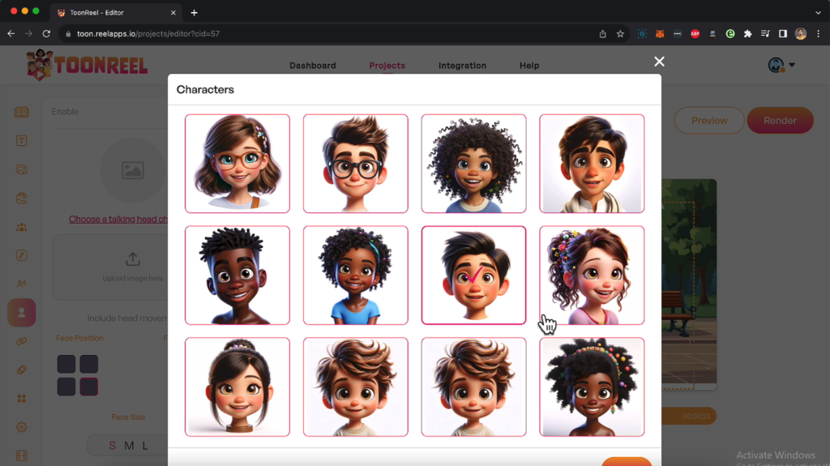Pick the boy in white kurta character
Image resolution: width=830 pixels, height=466 pixels.
pos(592,164)
